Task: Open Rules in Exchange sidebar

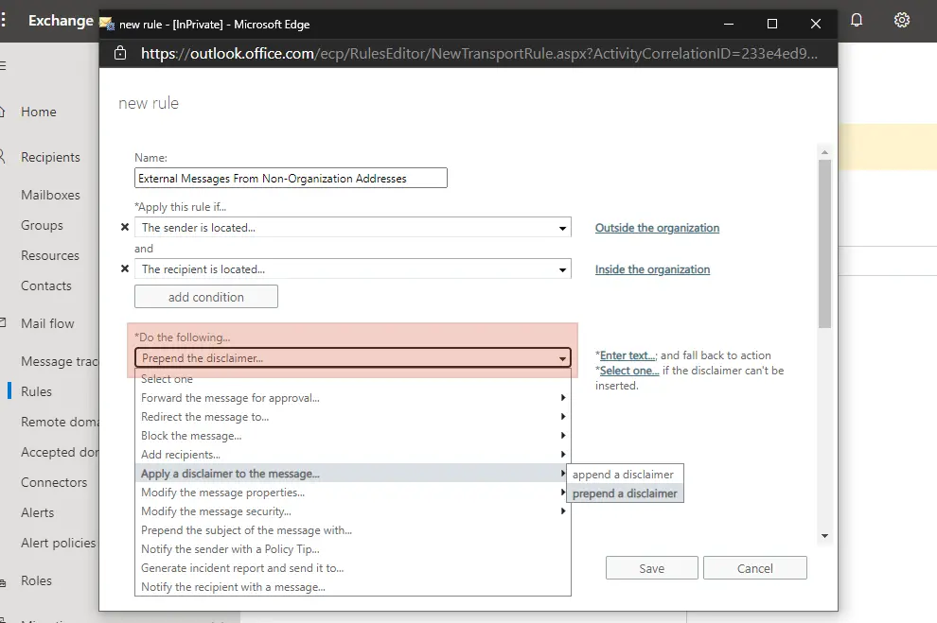Action: pos(37,391)
